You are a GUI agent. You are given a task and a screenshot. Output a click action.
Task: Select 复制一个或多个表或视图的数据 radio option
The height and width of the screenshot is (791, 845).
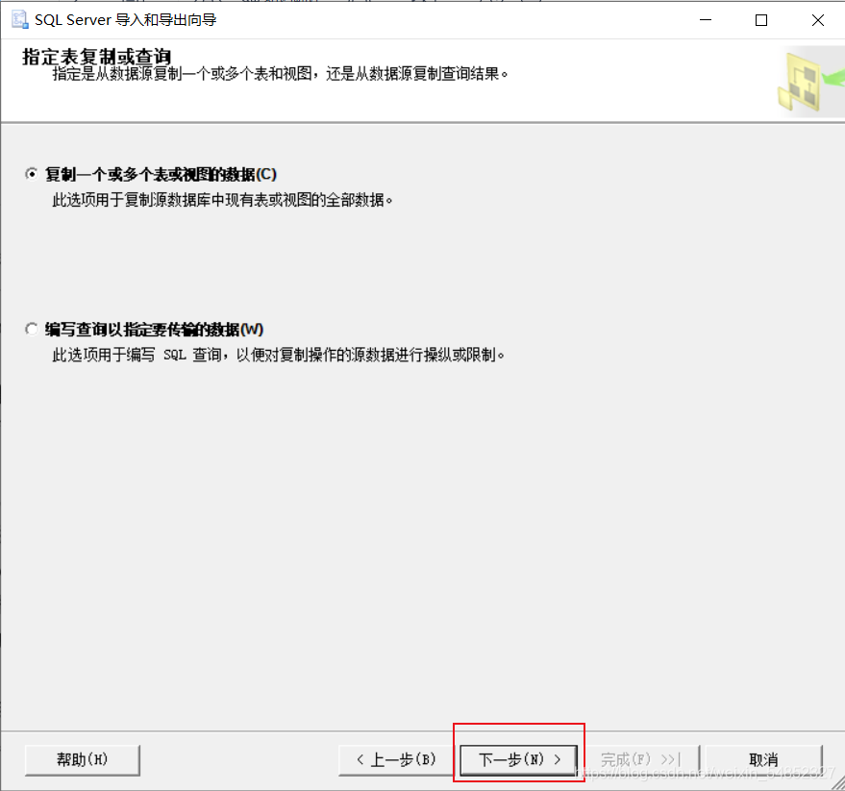[x=32, y=174]
